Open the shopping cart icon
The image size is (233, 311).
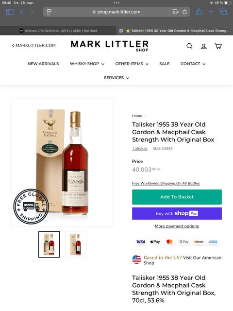pos(218,46)
